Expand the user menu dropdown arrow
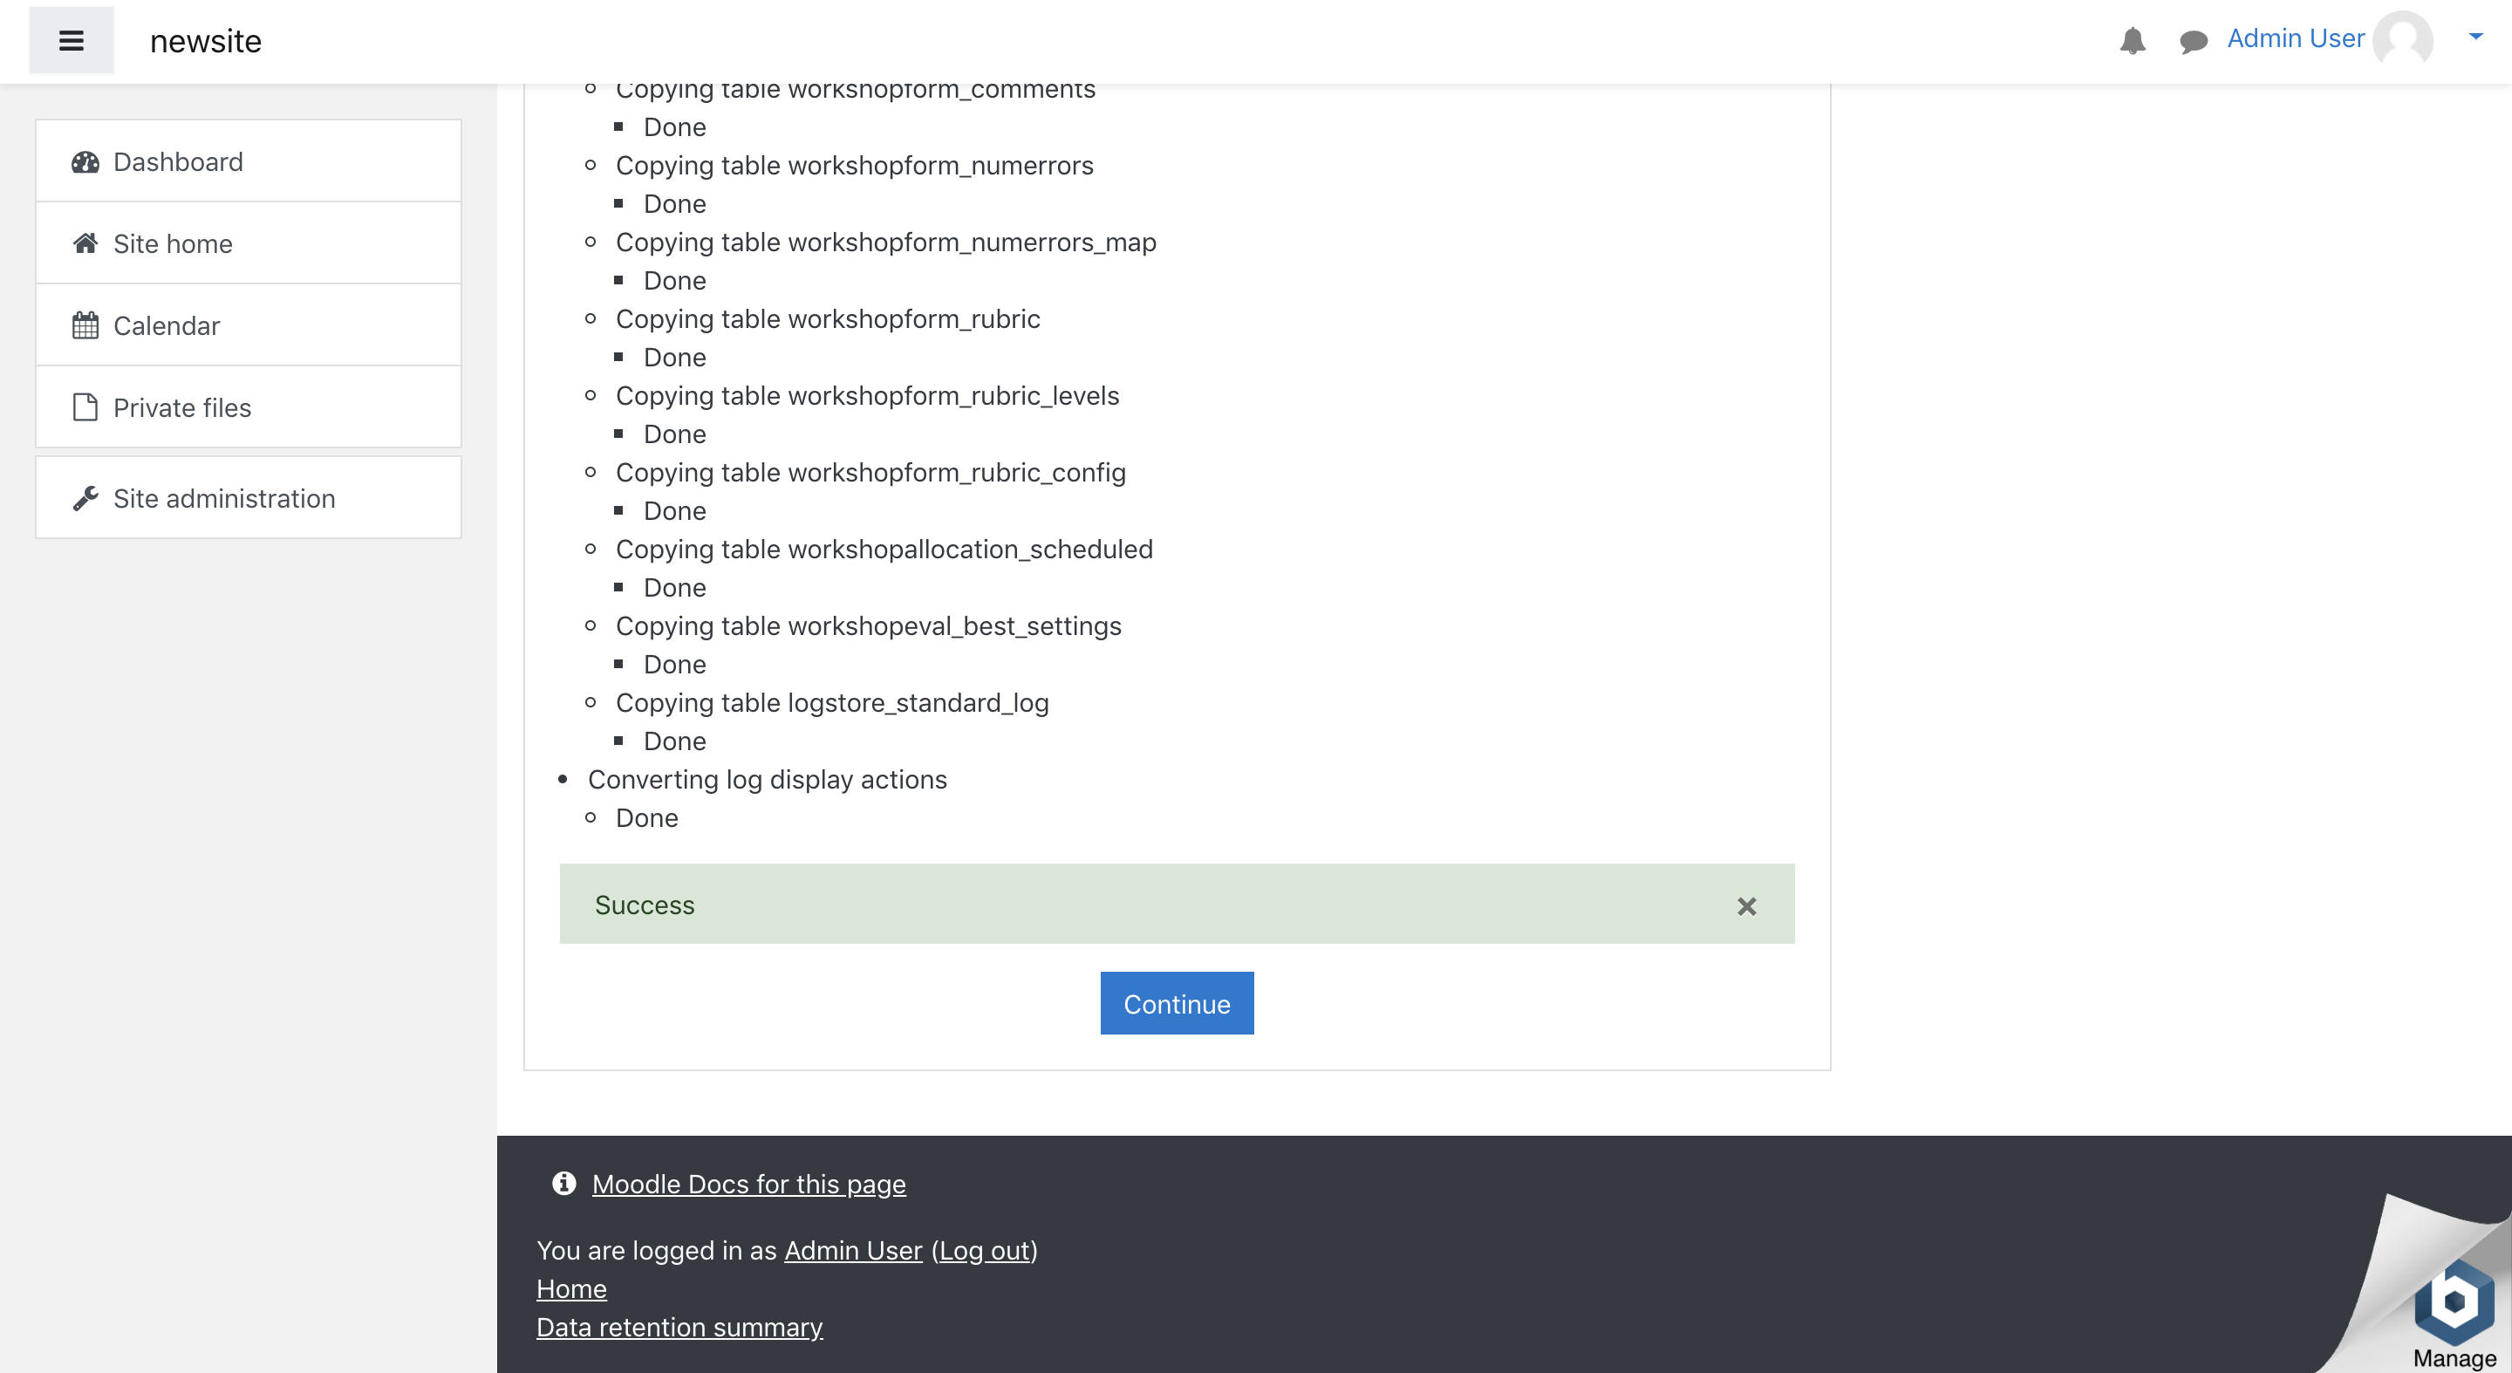The height and width of the screenshot is (1373, 2512). coord(2475,37)
